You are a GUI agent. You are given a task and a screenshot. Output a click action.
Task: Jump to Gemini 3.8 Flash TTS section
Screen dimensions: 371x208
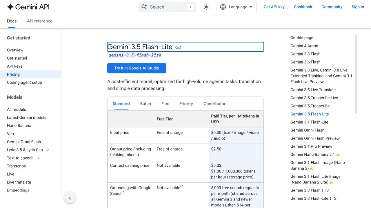(310, 190)
